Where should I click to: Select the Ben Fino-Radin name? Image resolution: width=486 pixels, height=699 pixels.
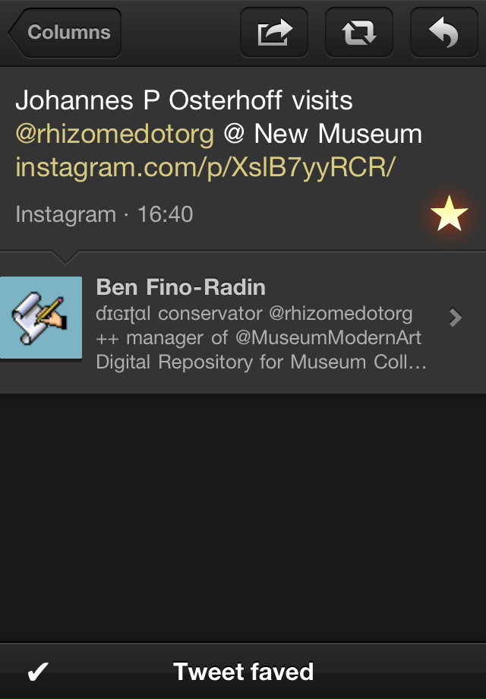coord(181,287)
